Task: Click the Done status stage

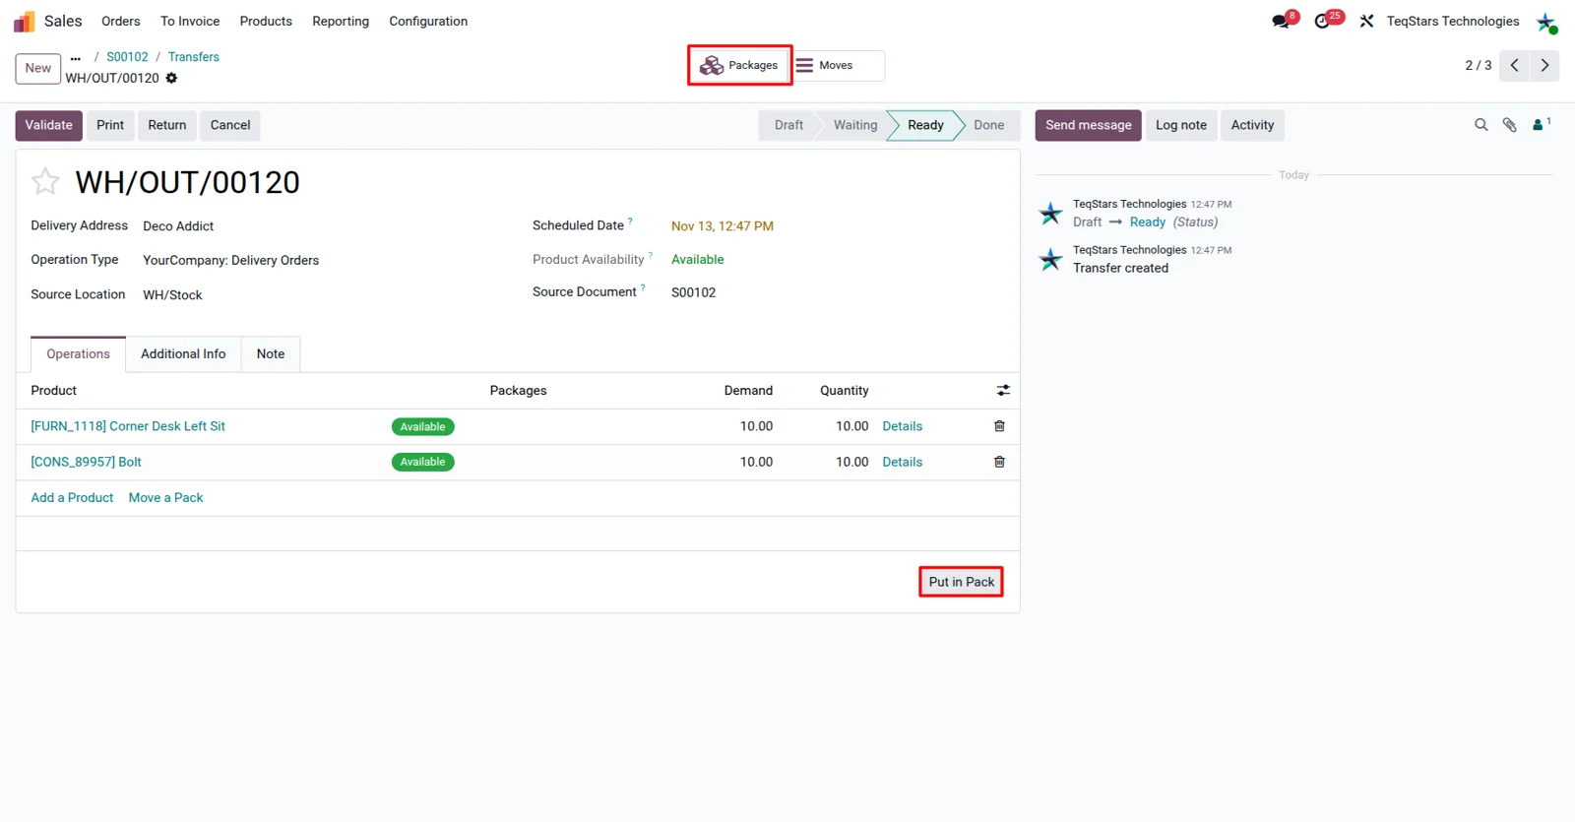Action: point(989,125)
